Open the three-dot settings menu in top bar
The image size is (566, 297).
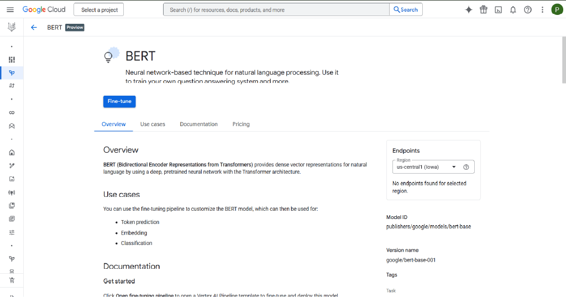(x=542, y=10)
